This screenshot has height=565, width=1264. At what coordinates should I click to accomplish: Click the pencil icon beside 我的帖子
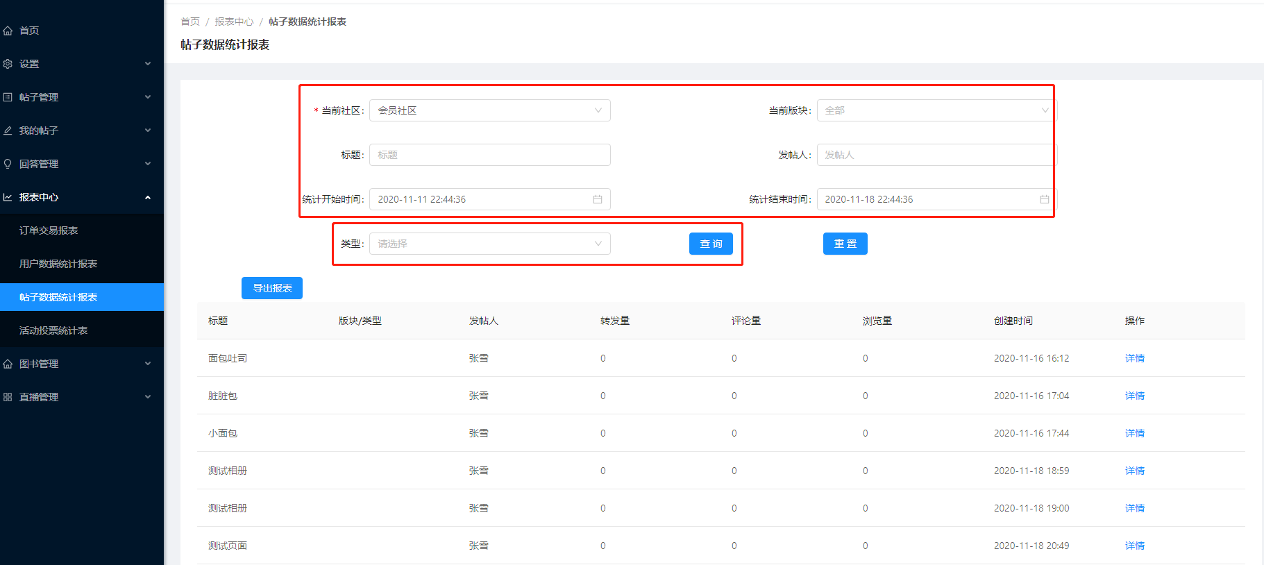click(8, 130)
